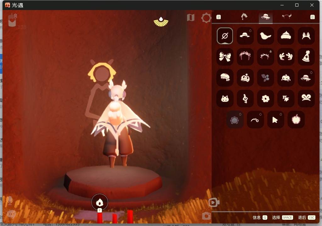Choose the heart-shaped bow accessory
This screenshot has height=226, width=322.
click(306, 99)
